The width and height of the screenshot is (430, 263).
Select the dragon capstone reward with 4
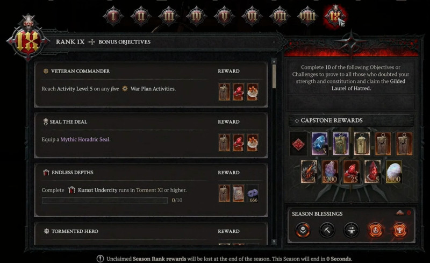click(x=309, y=172)
